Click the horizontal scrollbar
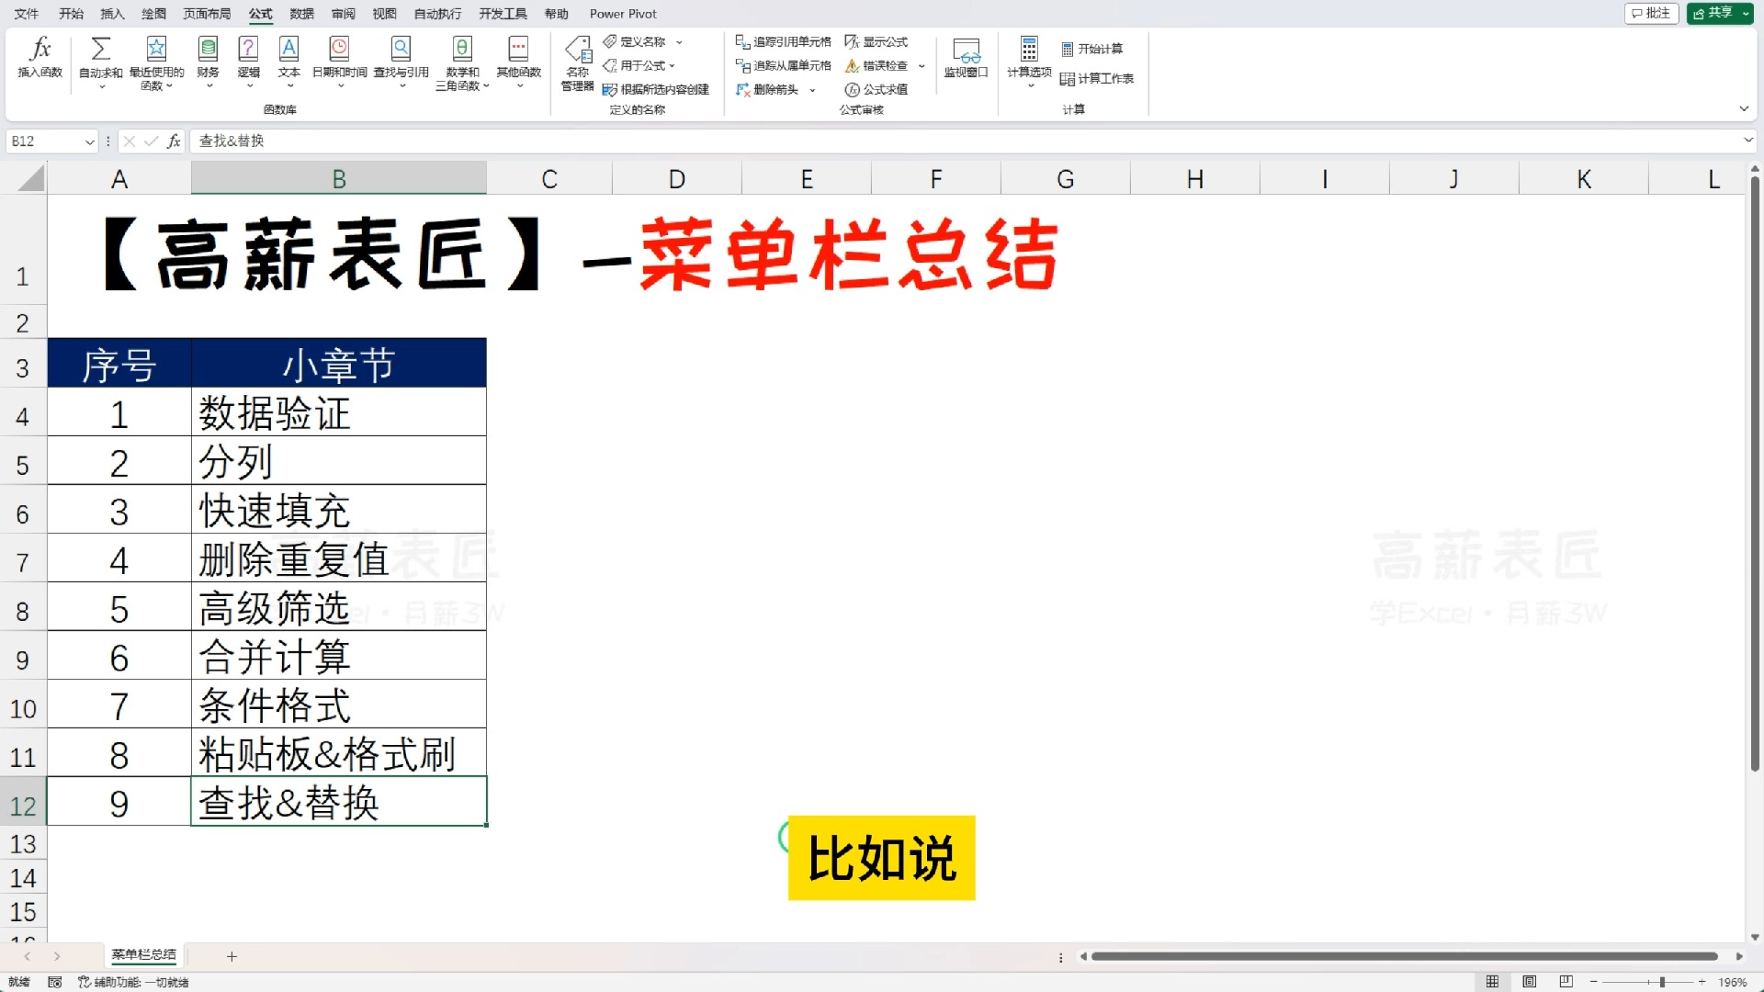The height and width of the screenshot is (992, 1764). pyautogui.click(x=1404, y=956)
